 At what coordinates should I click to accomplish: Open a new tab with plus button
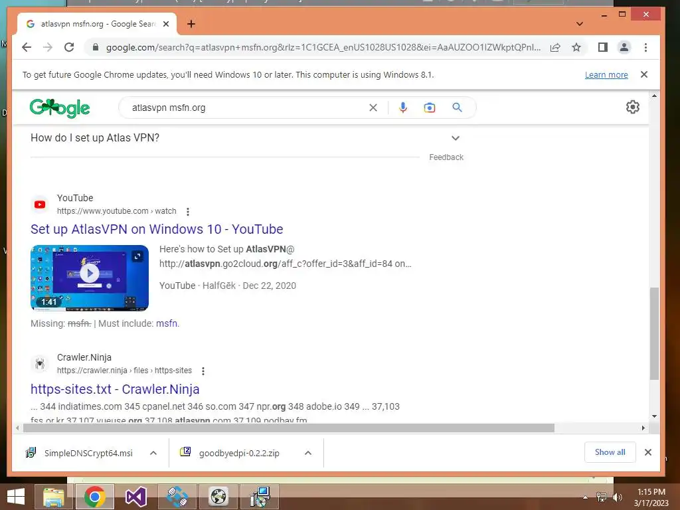pos(191,24)
